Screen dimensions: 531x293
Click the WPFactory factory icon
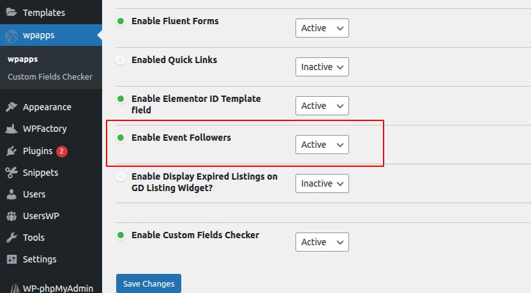11,129
